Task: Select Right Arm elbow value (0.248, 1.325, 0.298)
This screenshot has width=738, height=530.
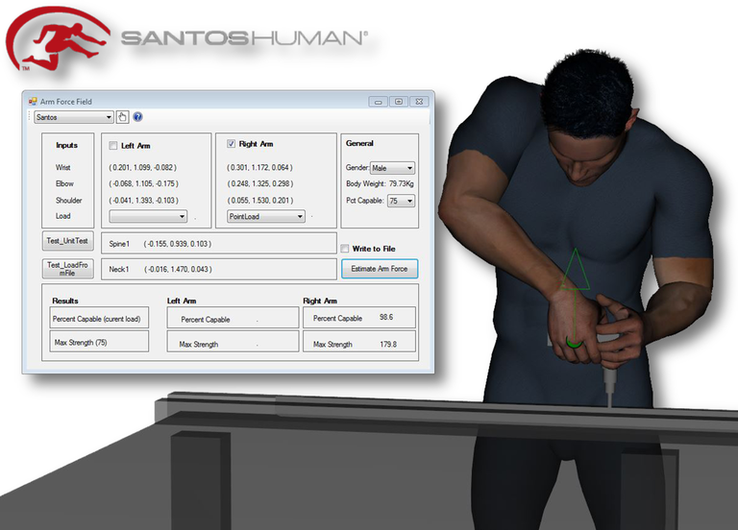Action: click(259, 183)
